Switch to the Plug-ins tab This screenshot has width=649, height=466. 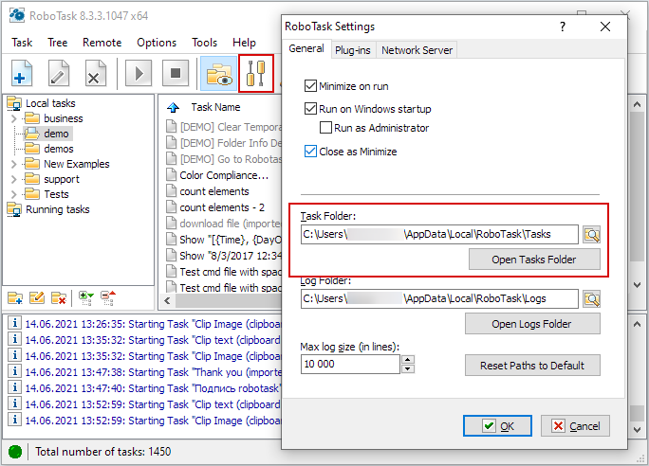(x=353, y=50)
